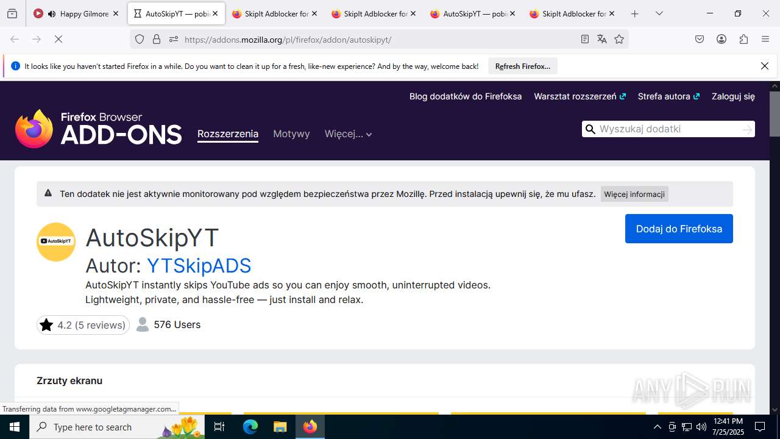
Task: Select Rozszerzenia navigation item
Action: tap(228, 134)
